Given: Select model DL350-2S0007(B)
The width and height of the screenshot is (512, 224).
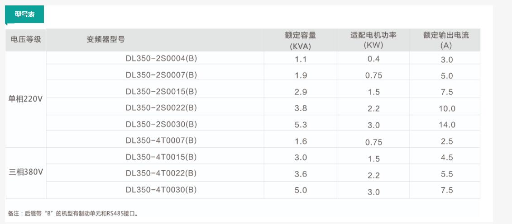Looking at the screenshot, I should coord(161,75).
